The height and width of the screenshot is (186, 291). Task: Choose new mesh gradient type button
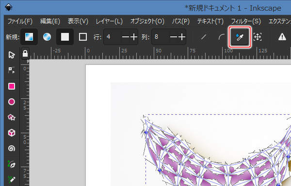[x=29, y=37]
